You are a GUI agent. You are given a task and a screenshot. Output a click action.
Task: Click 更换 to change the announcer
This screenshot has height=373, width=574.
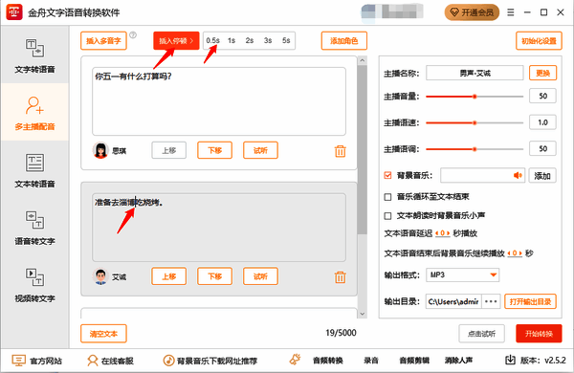coord(542,73)
